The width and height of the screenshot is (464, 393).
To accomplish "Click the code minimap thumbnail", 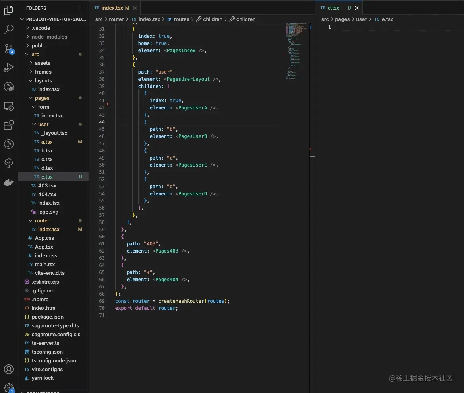I will [296, 51].
